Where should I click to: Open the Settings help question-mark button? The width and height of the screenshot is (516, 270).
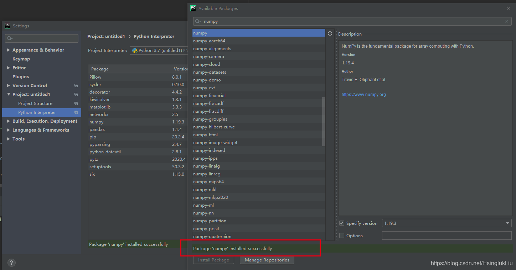tap(11, 263)
